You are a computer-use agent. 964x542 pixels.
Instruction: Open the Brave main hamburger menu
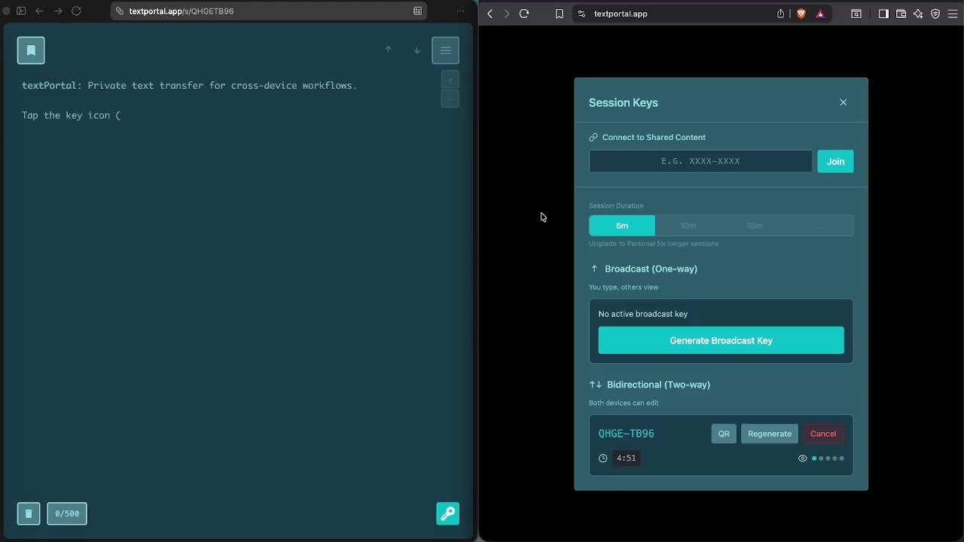click(x=953, y=14)
